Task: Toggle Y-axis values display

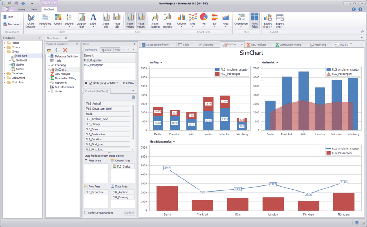Action: pos(141,21)
